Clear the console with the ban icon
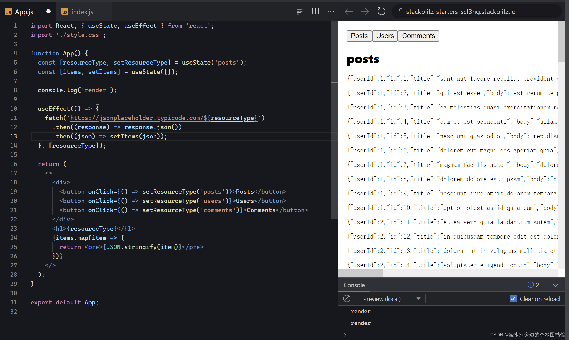Viewport: 569px width, 340px height. click(347, 299)
